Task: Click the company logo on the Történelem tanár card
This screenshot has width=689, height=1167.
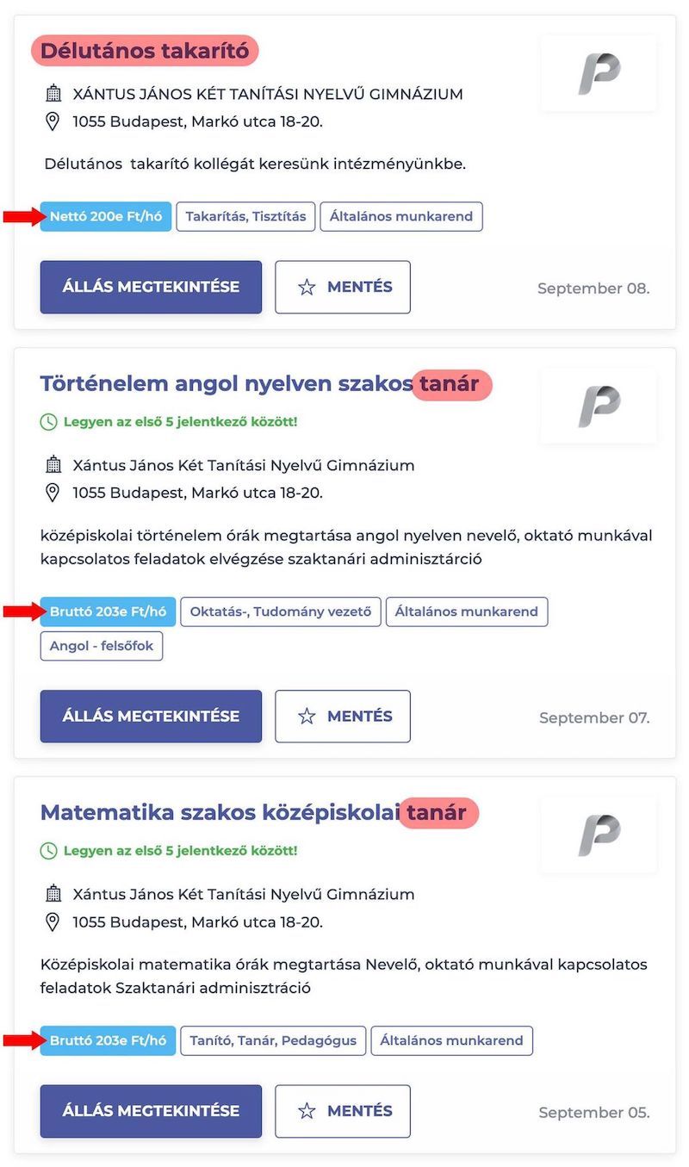Action: 599,407
